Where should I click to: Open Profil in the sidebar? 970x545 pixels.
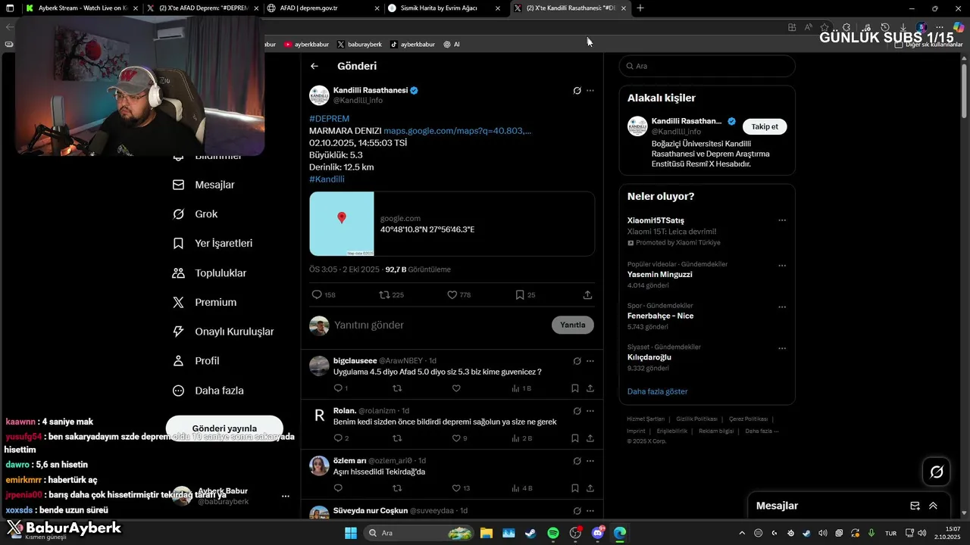coord(196,361)
